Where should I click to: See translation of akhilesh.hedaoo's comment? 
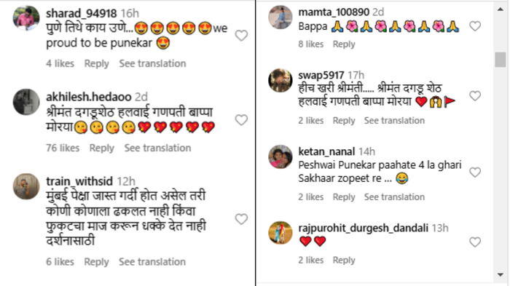click(158, 148)
